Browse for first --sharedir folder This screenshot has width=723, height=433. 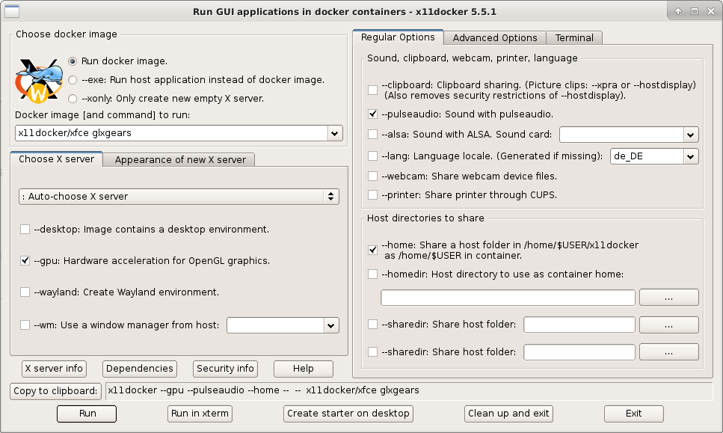point(669,325)
